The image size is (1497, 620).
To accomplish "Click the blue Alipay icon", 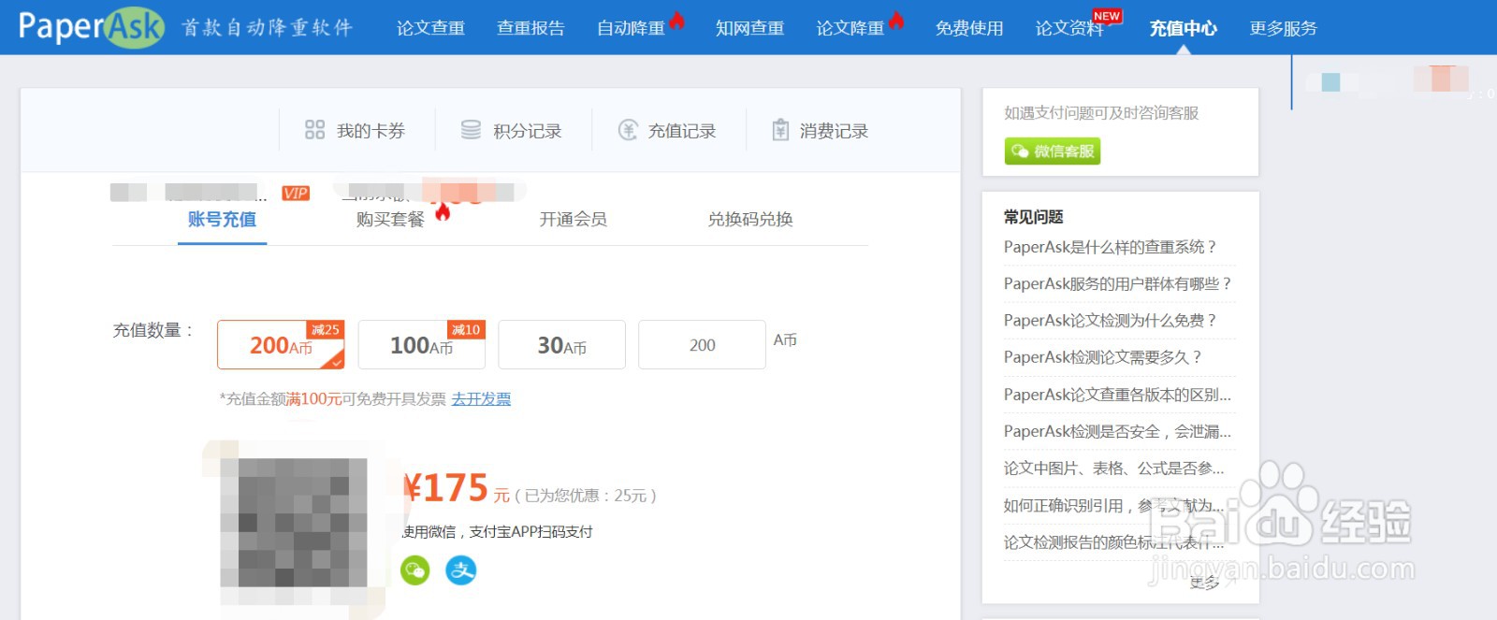I will point(460,570).
